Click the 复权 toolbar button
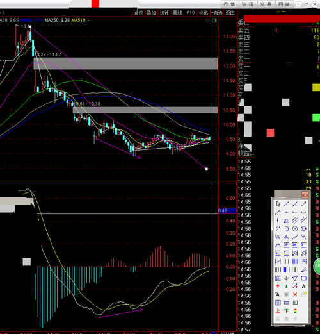Viewport: 320px width, 334px height. pos(139,13)
